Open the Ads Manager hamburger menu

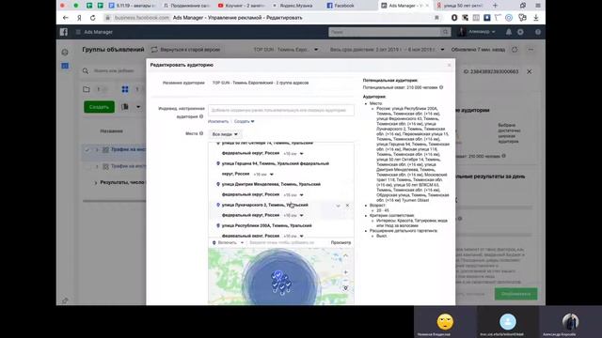click(78, 32)
